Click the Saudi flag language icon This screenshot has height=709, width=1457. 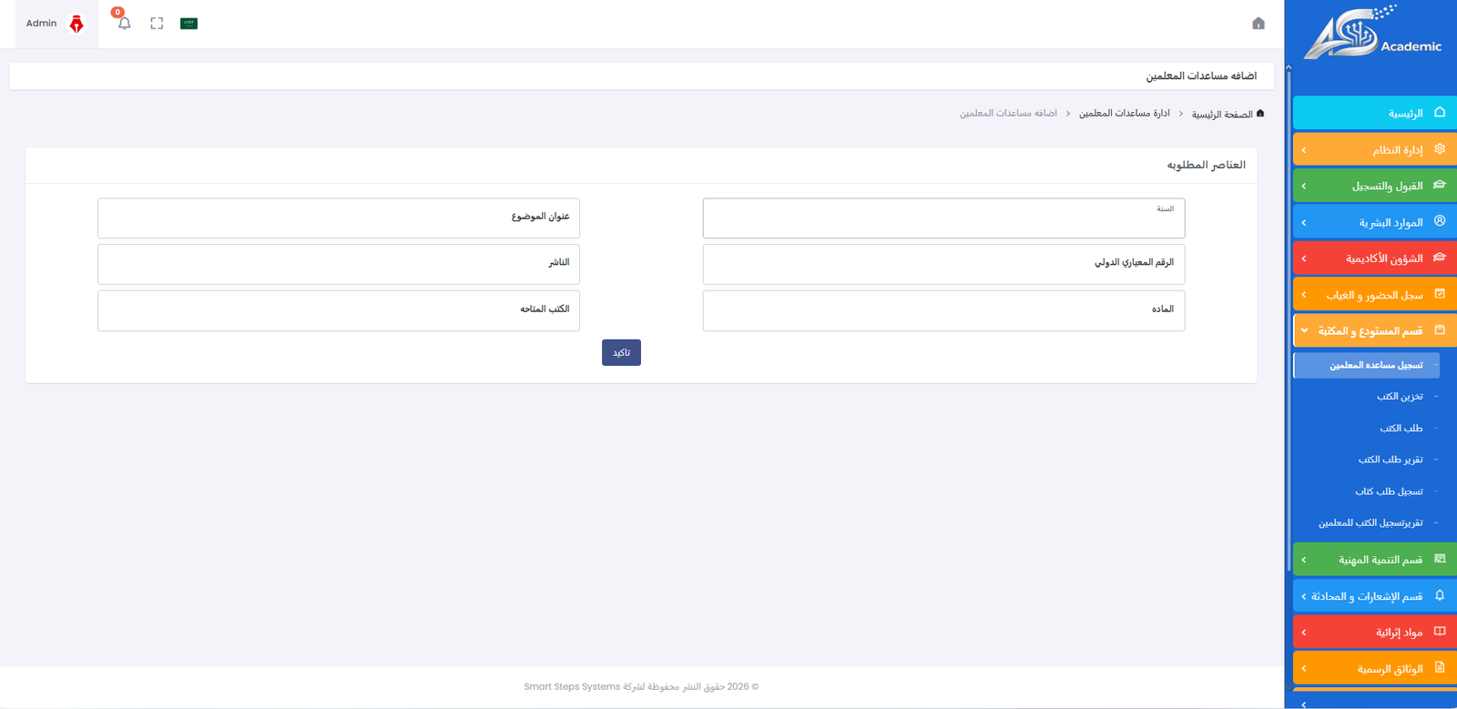point(188,24)
